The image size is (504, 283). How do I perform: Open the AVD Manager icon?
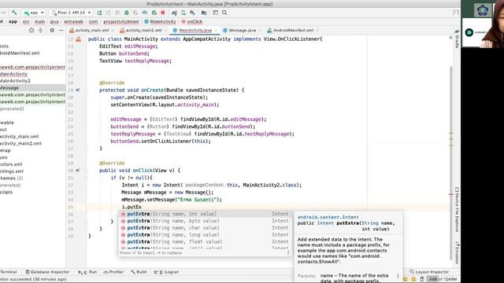click(x=183, y=13)
